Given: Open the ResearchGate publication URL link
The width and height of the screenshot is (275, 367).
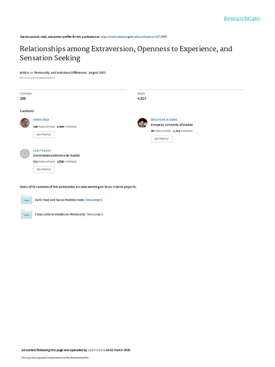Looking at the screenshot, I should click(134, 37).
